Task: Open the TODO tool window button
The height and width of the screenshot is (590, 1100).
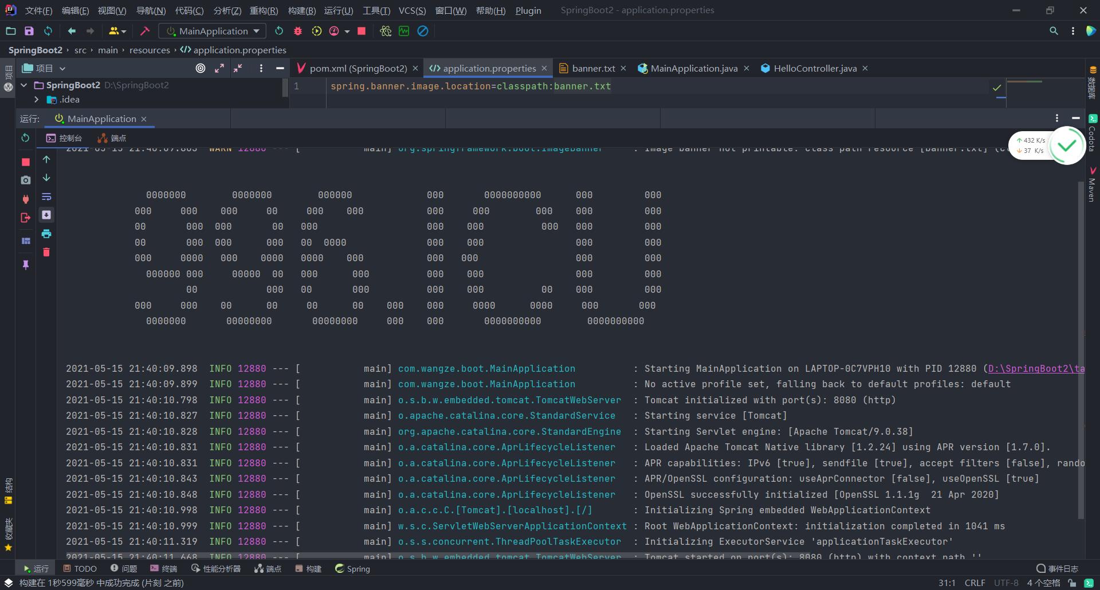Action: tap(80, 568)
